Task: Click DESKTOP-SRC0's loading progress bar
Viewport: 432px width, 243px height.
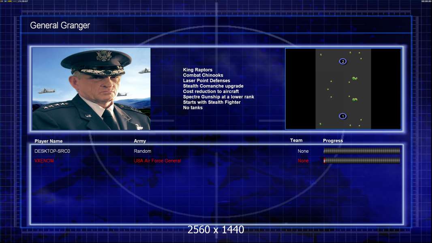Action: click(x=361, y=151)
